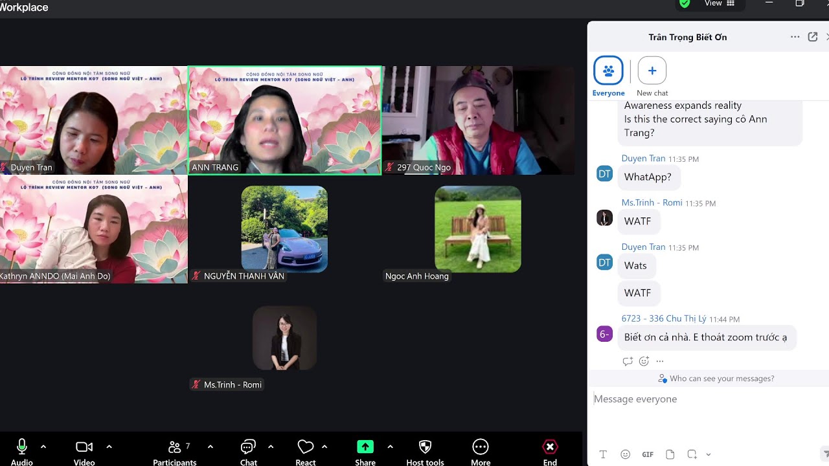Image resolution: width=829 pixels, height=466 pixels.
Task: Click the purple 6- avatar in the chat
Action: pyautogui.click(x=604, y=334)
